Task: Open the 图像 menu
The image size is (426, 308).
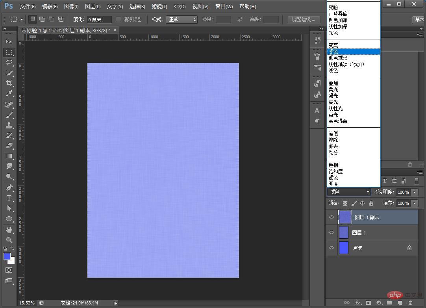Action: (71, 7)
